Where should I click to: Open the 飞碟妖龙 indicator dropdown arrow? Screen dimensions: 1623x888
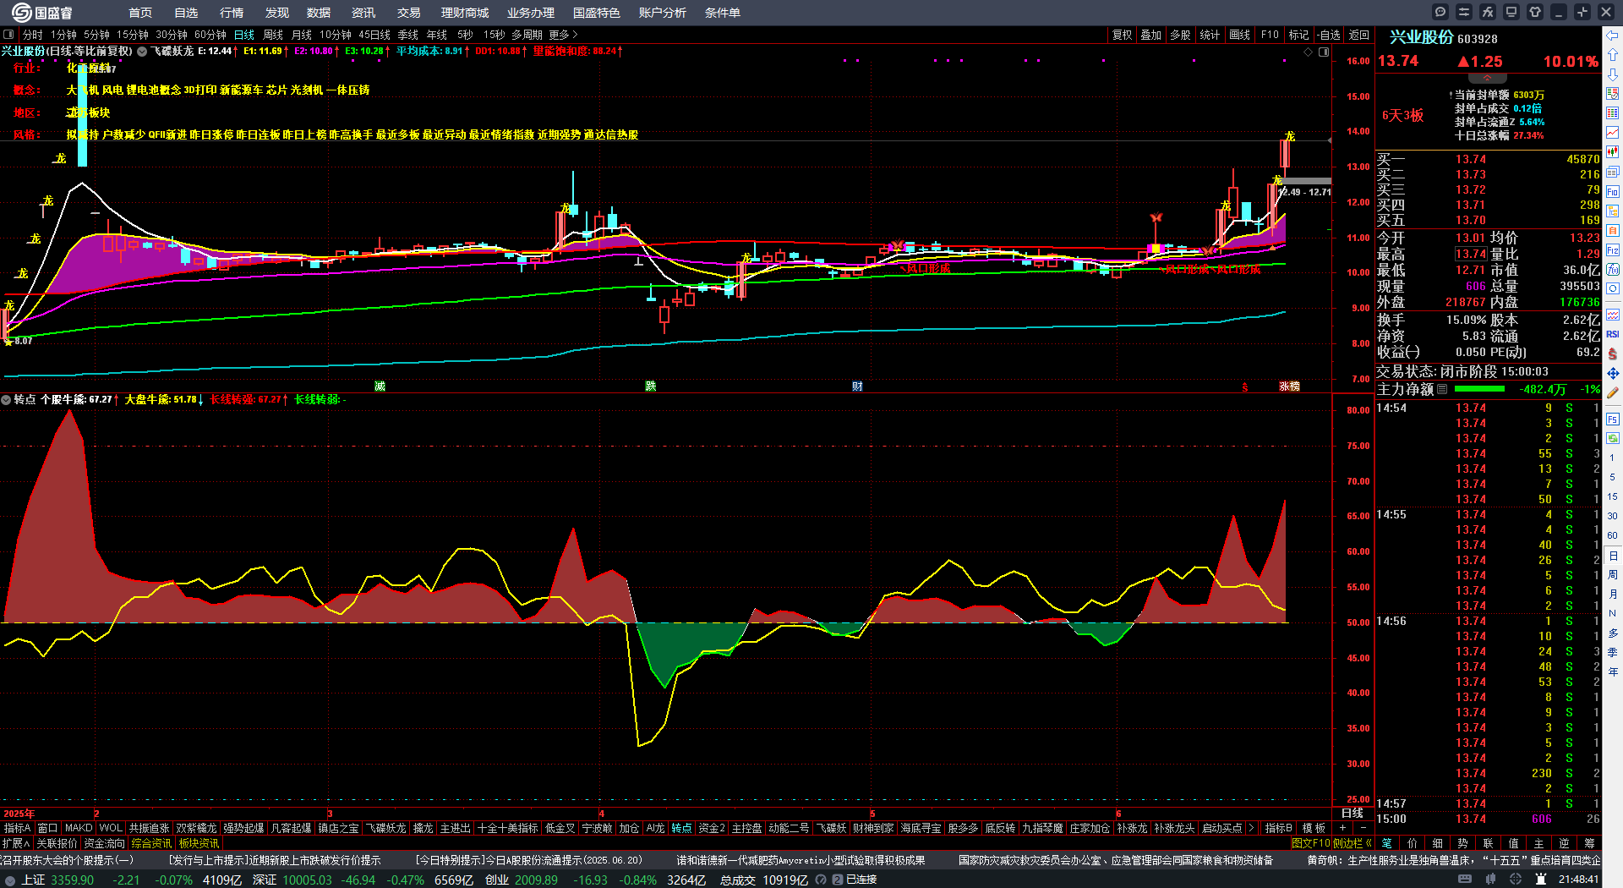click(x=143, y=52)
